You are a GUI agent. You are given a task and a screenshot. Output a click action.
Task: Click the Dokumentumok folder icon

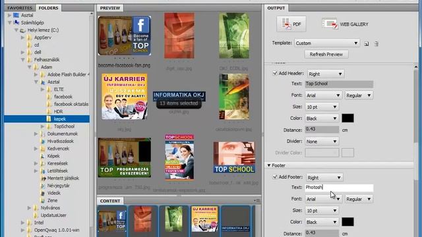pyautogui.click(x=42, y=134)
